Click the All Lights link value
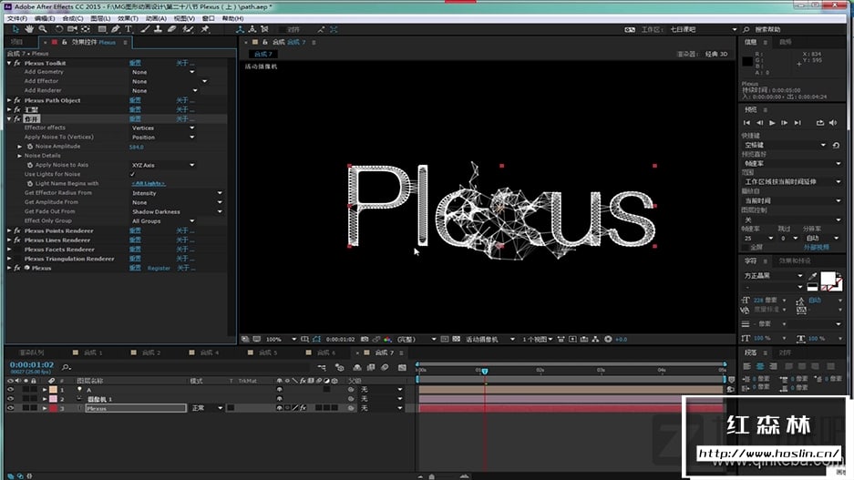This screenshot has width=854, height=480. coord(149,183)
